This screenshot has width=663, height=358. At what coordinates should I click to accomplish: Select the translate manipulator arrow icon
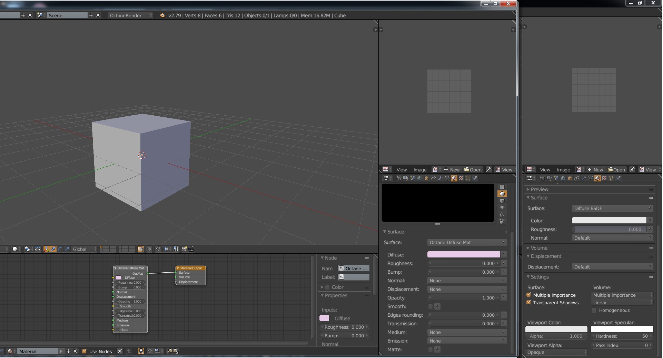[x=53, y=249]
